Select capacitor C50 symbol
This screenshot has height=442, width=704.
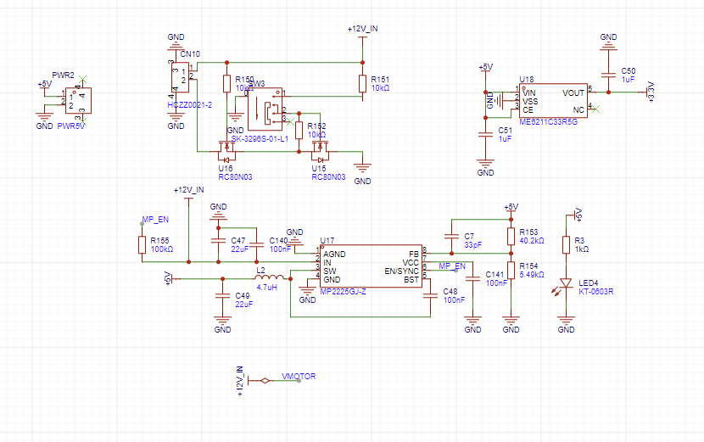(x=608, y=76)
